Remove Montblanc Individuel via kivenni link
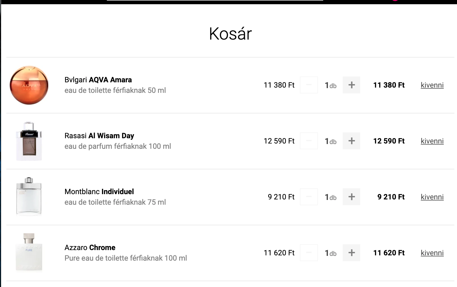 point(432,197)
